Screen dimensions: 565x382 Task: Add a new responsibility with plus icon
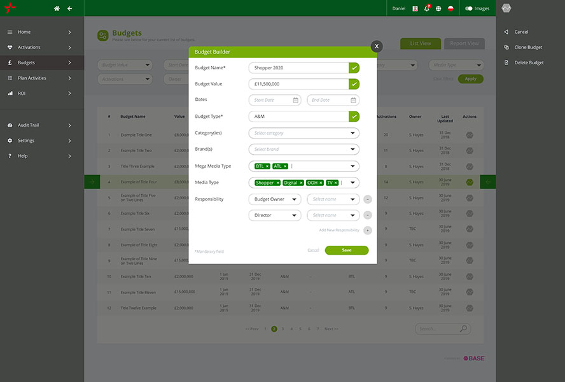(x=368, y=230)
